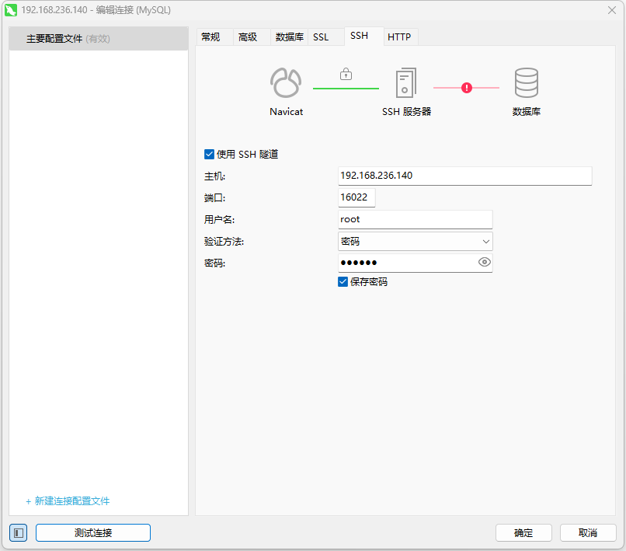626x551 pixels.
Task: Click the 主机 input field
Action: click(464, 176)
